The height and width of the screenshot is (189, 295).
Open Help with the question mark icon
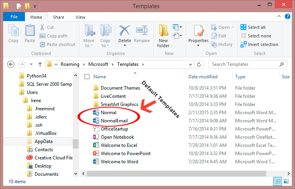(x=288, y=16)
